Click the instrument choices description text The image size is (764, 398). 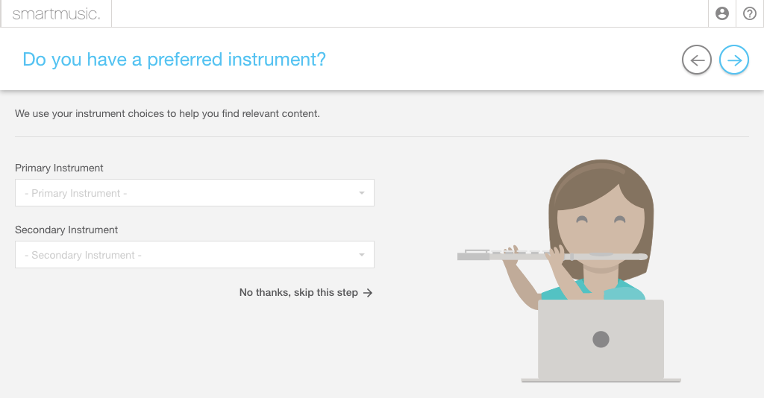[x=167, y=113]
